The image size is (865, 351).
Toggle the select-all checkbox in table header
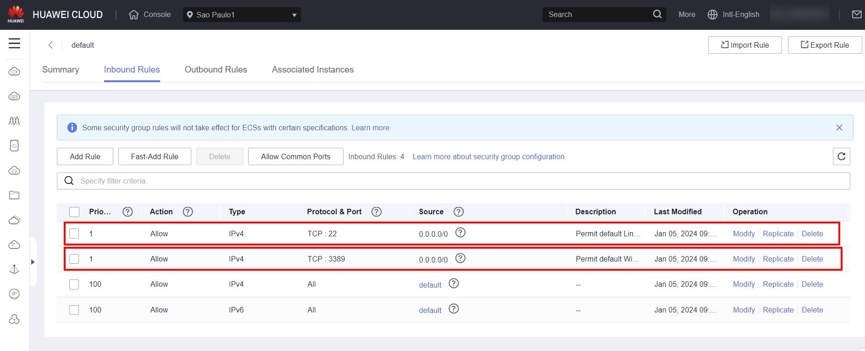tap(74, 212)
